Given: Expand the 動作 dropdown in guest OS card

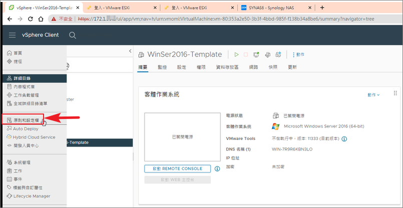Looking at the screenshot, I should point(373,95).
